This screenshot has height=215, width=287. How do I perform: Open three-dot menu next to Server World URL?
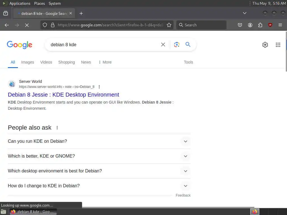pyautogui.click(x=99, y=87)
